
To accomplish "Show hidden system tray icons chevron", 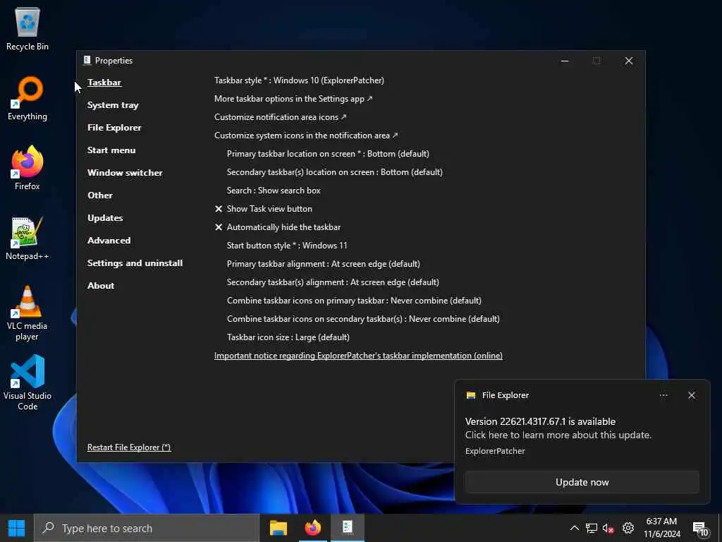I will click(574, 528).
